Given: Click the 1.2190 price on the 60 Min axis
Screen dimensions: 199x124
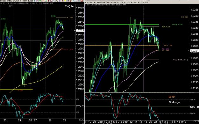Looking at the screenshot, I should point(80,89).
